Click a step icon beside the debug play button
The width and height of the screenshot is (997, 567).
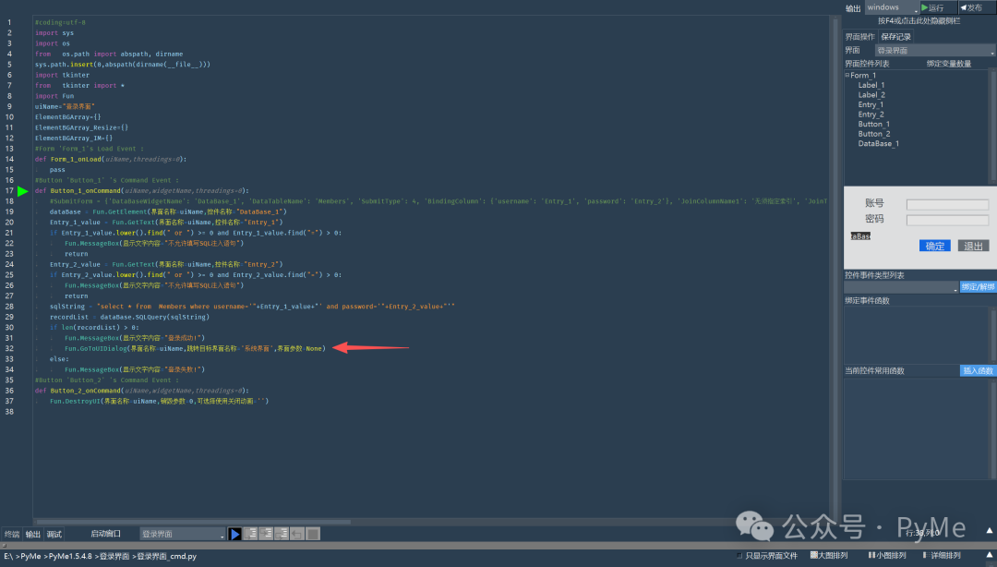[x=251, y=534]
